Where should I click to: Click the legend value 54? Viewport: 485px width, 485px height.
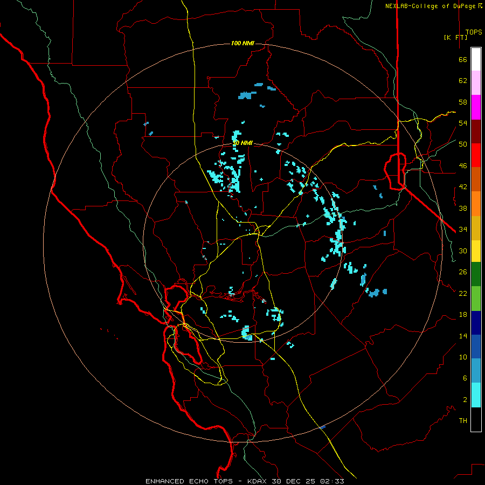tap(463, 123)
